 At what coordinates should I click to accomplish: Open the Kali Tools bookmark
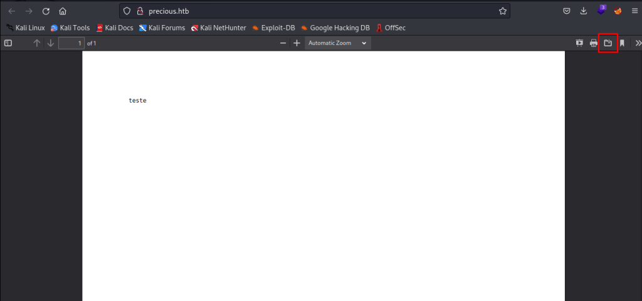(70, 28)
